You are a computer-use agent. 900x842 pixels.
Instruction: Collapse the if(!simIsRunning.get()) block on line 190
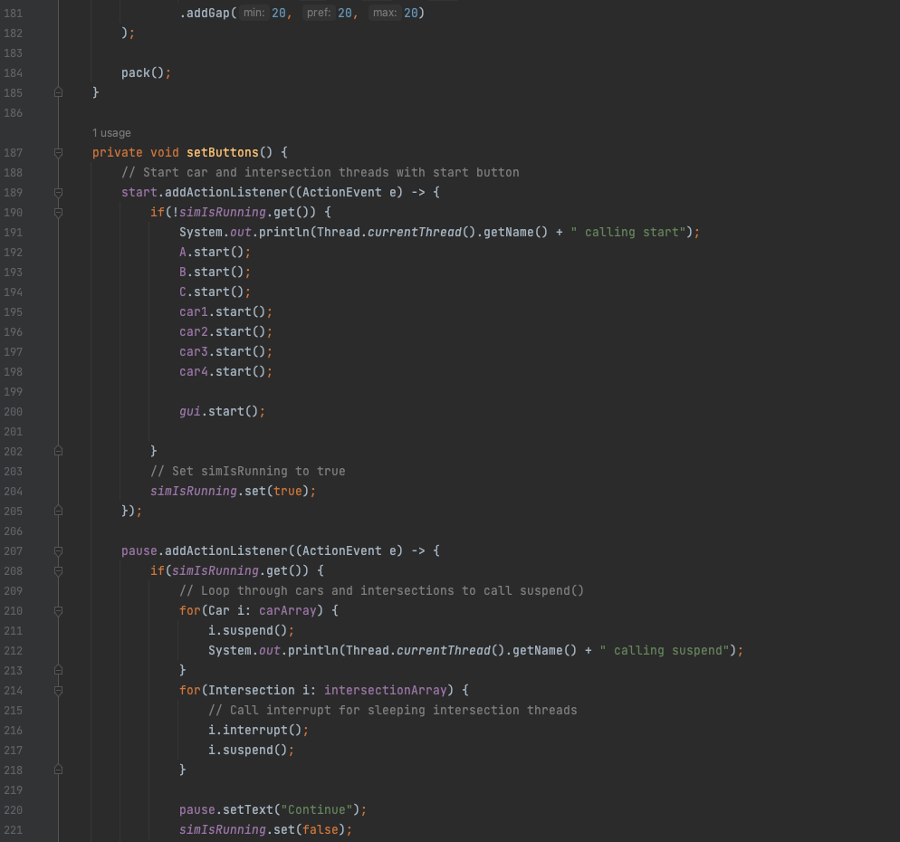point(58,213)
